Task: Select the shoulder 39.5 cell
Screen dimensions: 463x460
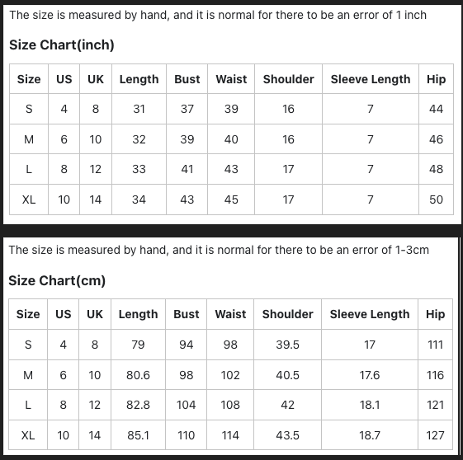Action: pyautogui.click(x=287, y=345)
